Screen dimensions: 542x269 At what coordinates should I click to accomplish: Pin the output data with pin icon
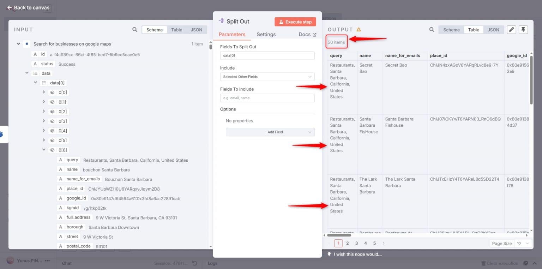523,30
